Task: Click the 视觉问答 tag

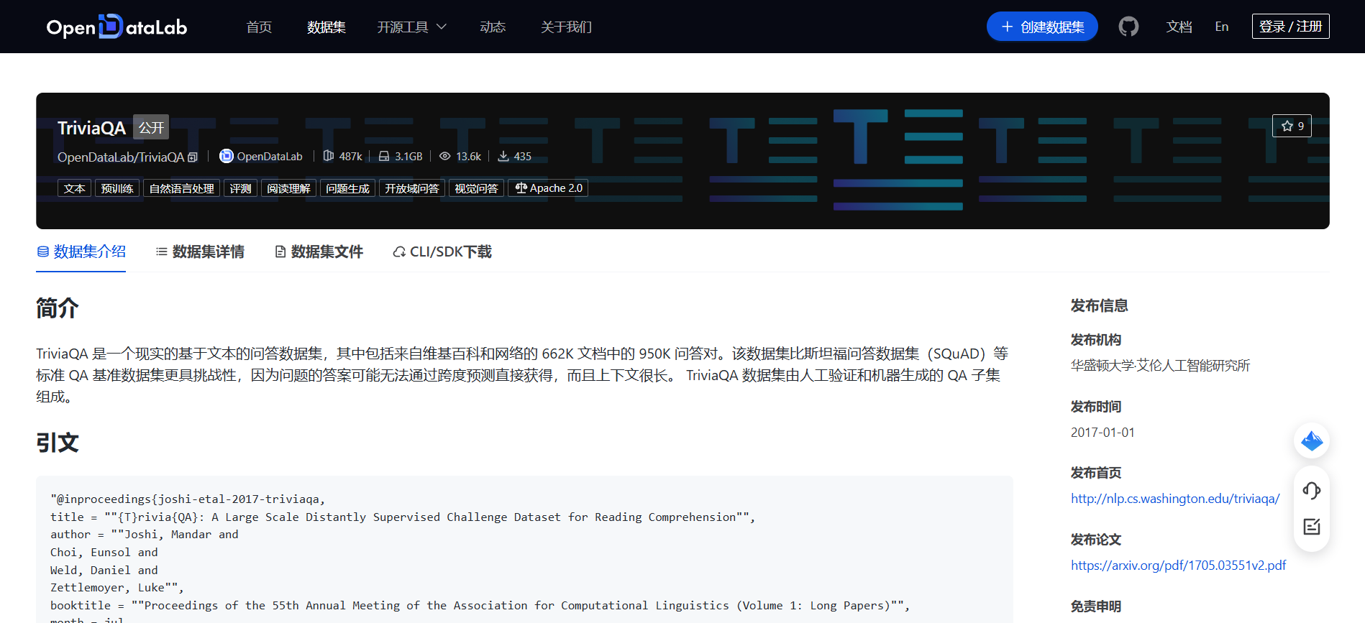Action: pos(476,188)
